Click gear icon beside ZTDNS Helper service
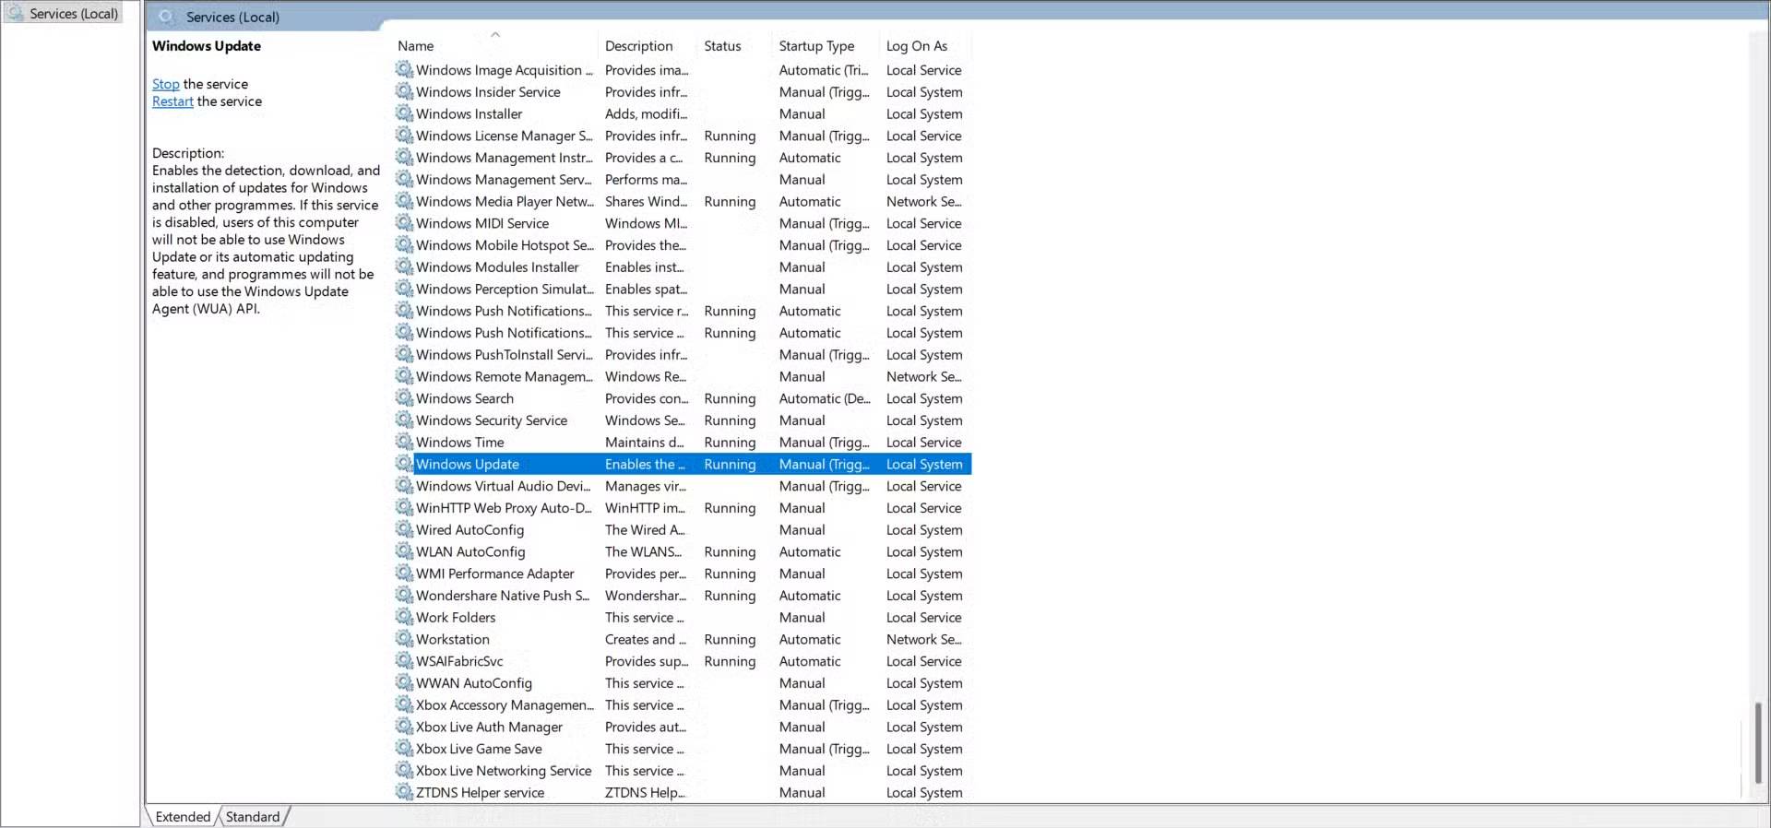The image size is (1771, 828). coord(404,792)
